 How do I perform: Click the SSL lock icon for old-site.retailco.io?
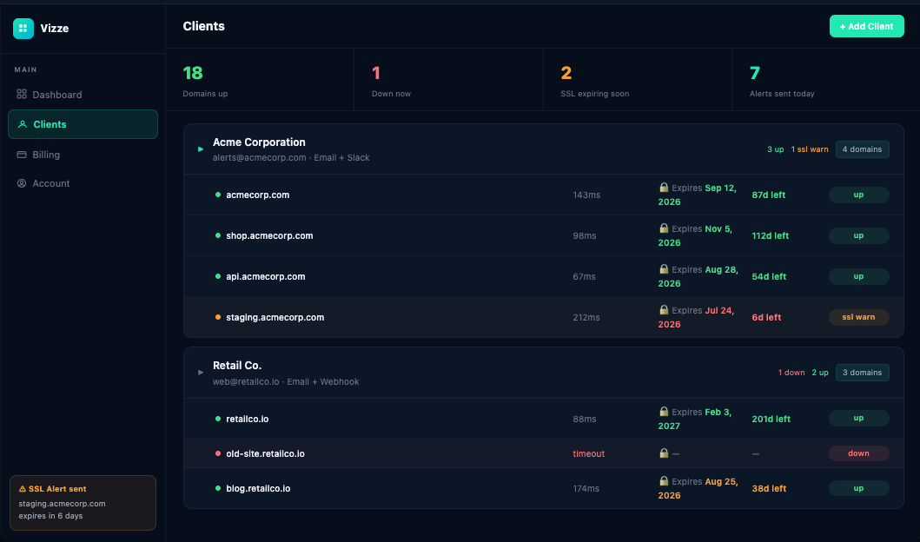coord(664,453)
